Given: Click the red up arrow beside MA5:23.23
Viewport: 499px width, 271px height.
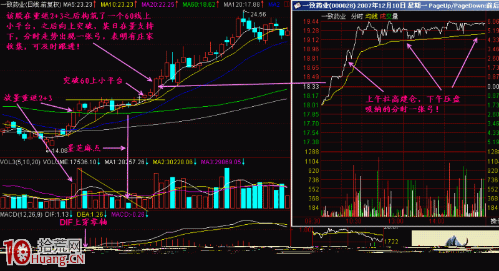Looking at the screenshot, I should pyautogui.click(x=95, y=4).
